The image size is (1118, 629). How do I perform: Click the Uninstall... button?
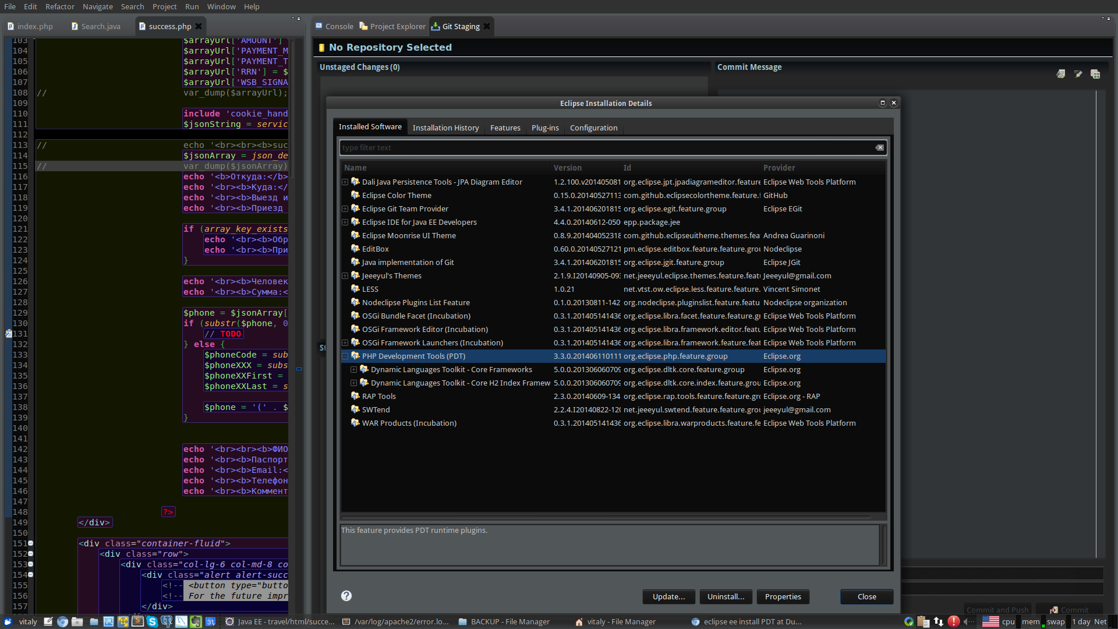[726, 596]
